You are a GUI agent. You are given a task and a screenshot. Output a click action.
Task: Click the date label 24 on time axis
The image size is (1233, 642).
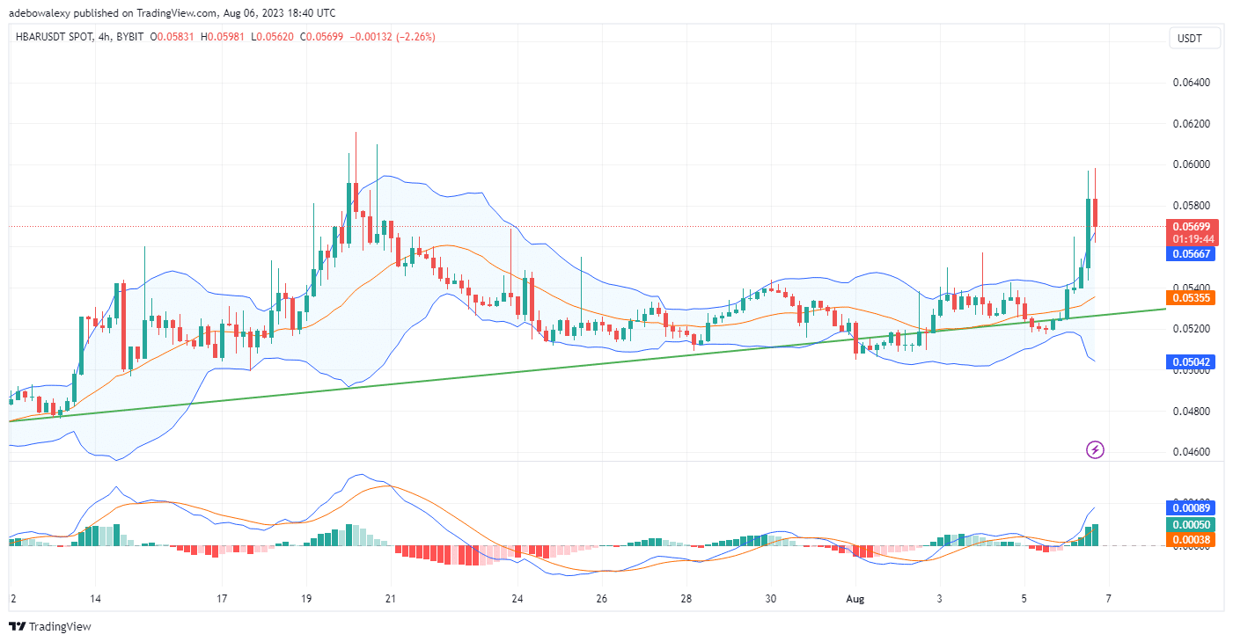517,598
